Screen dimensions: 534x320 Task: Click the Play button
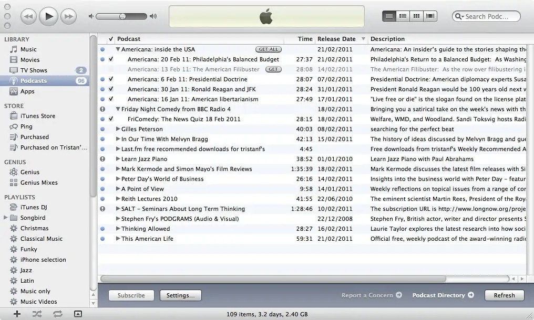(x=49, y=16)
